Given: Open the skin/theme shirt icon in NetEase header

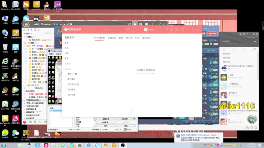Looking at the screenshot, I should tap(167, 29).
